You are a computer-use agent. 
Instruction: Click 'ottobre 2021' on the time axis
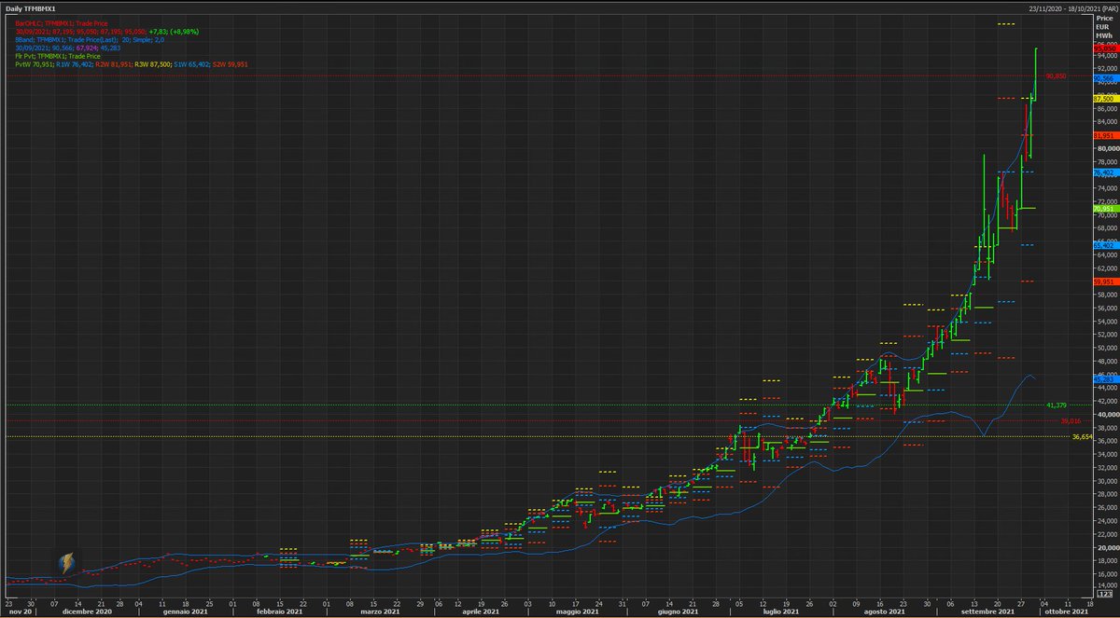tap(1066, 611)
